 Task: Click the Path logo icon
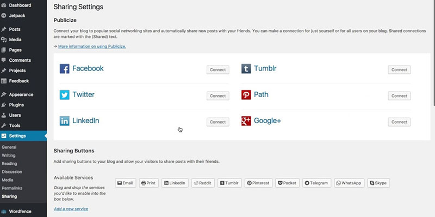pos(246,95)
